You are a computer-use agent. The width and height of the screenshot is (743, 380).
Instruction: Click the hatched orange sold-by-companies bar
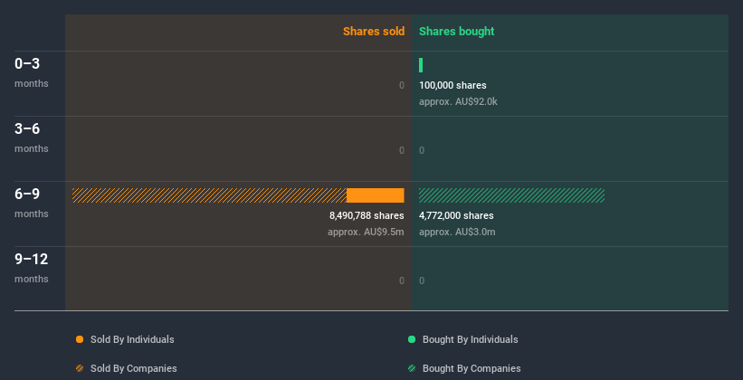pos(209,195)
